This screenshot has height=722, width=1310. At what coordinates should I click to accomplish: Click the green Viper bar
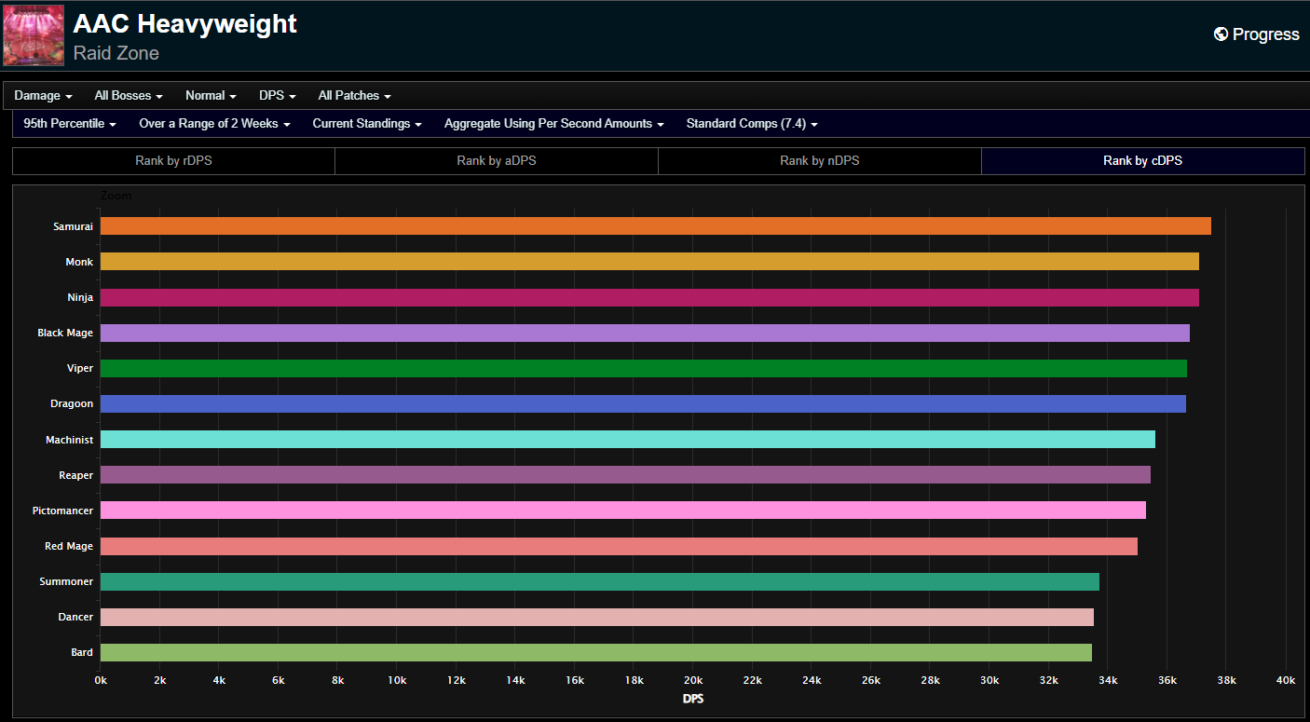point(644,368)
